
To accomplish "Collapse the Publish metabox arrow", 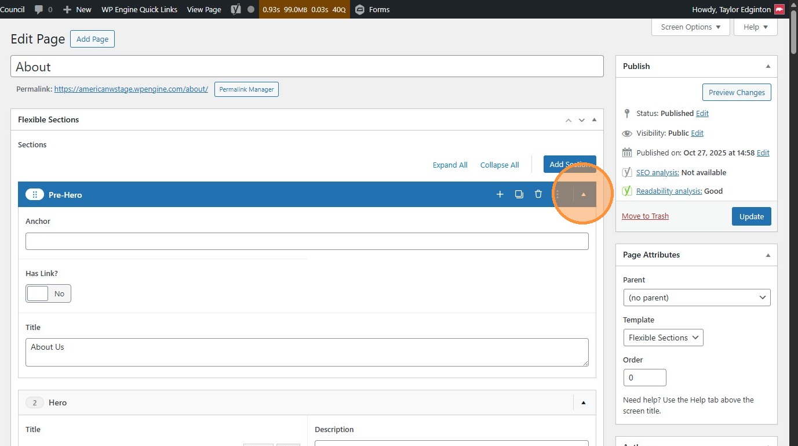I will [x=768, y=66].
